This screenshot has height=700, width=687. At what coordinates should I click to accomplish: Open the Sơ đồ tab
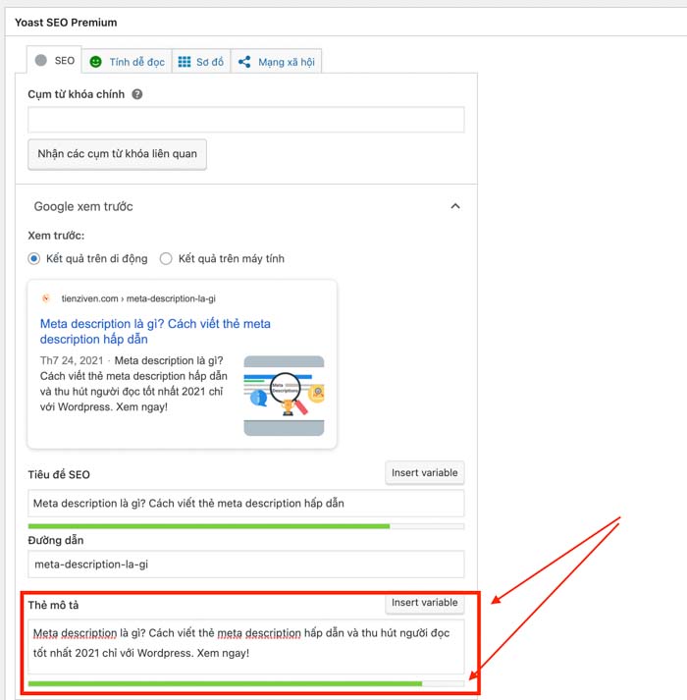(201, 62)
